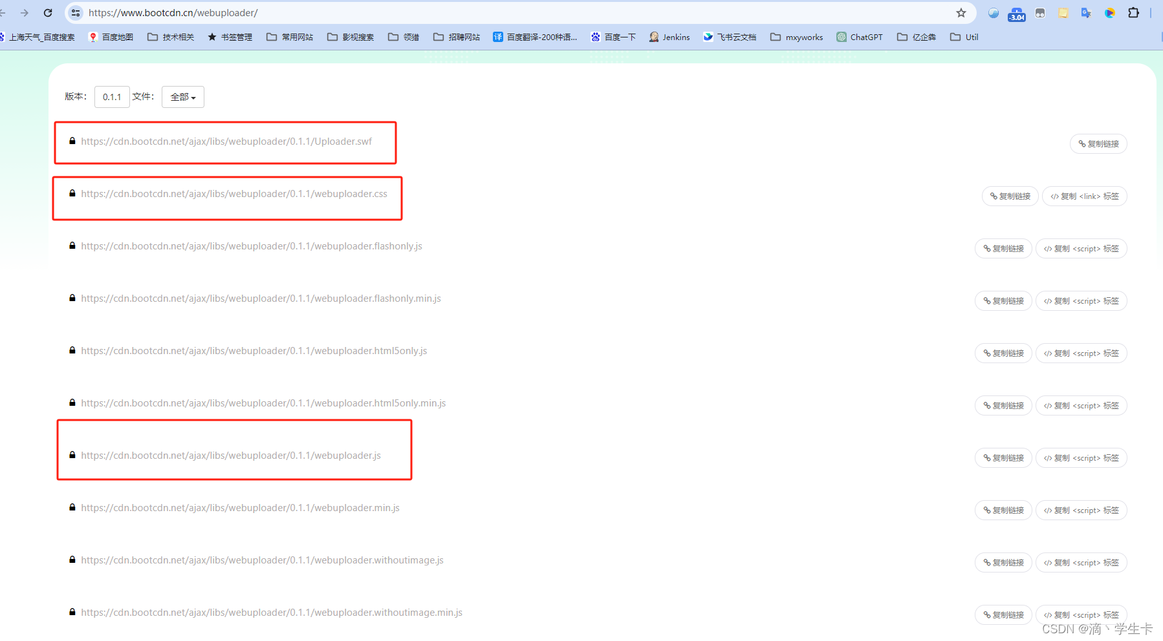Open the 技术相关 bookmarks folder
The height and width of the screenshot is (641, 1163).
point(171,37)
